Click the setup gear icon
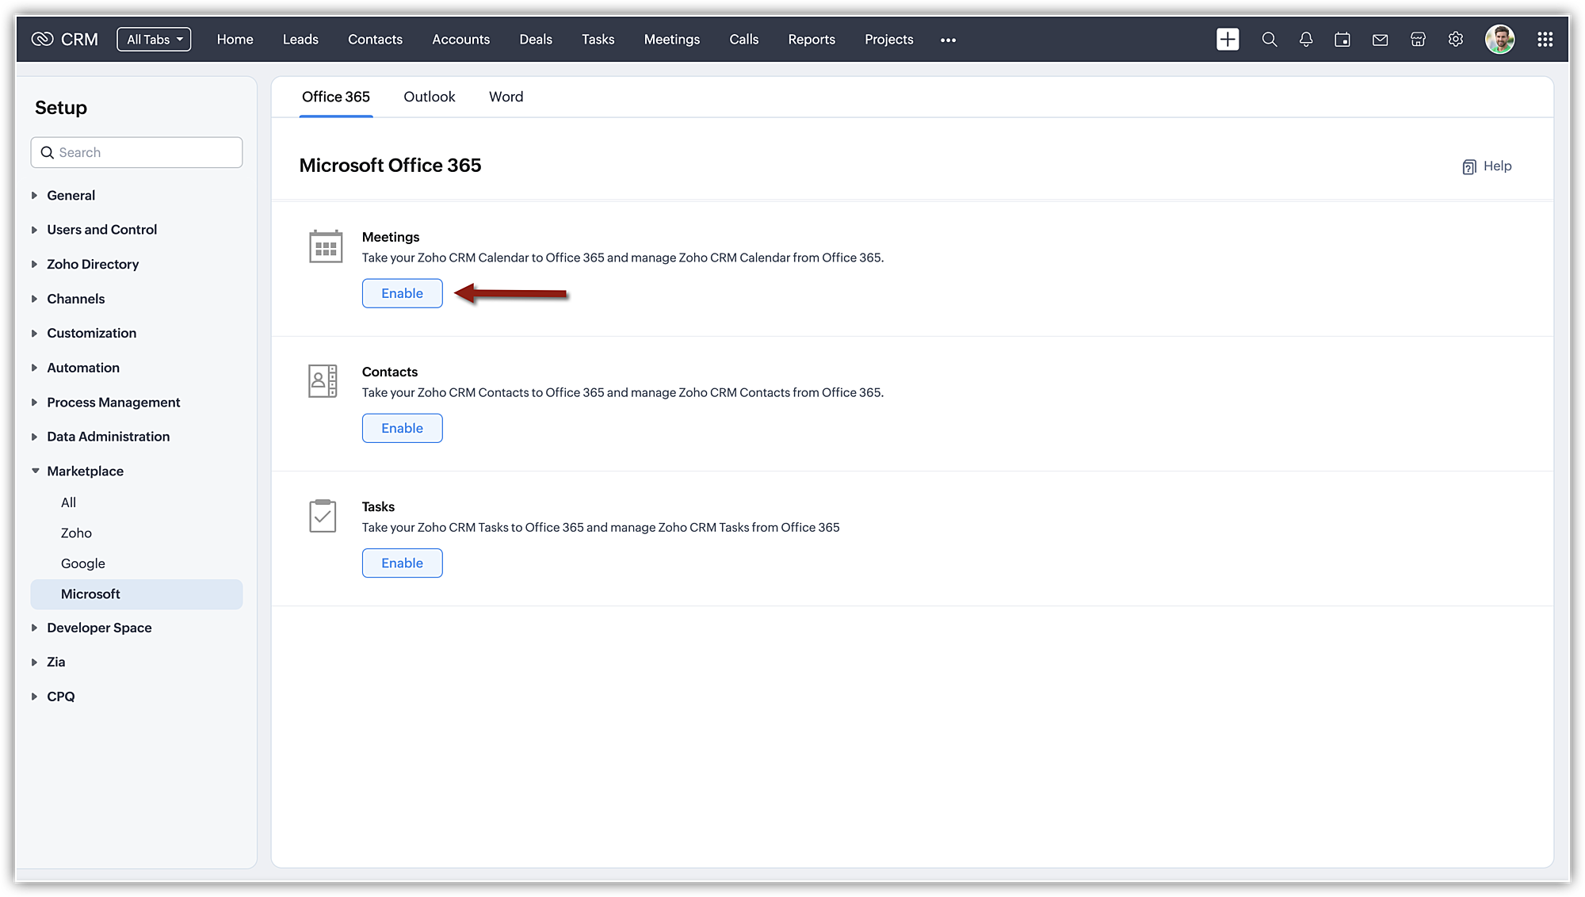1585x897 pixels. click(x=1456, y=39)
